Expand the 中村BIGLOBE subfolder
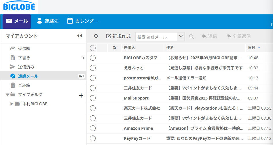 click(x=12, y=104)
